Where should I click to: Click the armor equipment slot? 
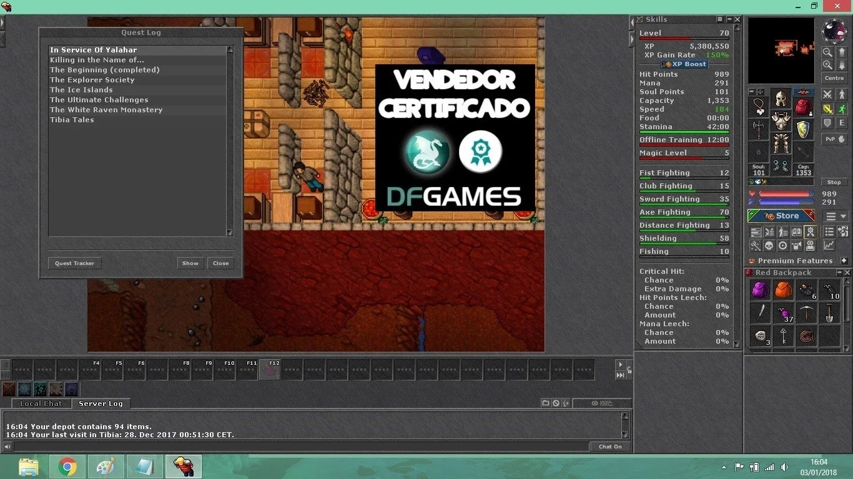[781, 121]
